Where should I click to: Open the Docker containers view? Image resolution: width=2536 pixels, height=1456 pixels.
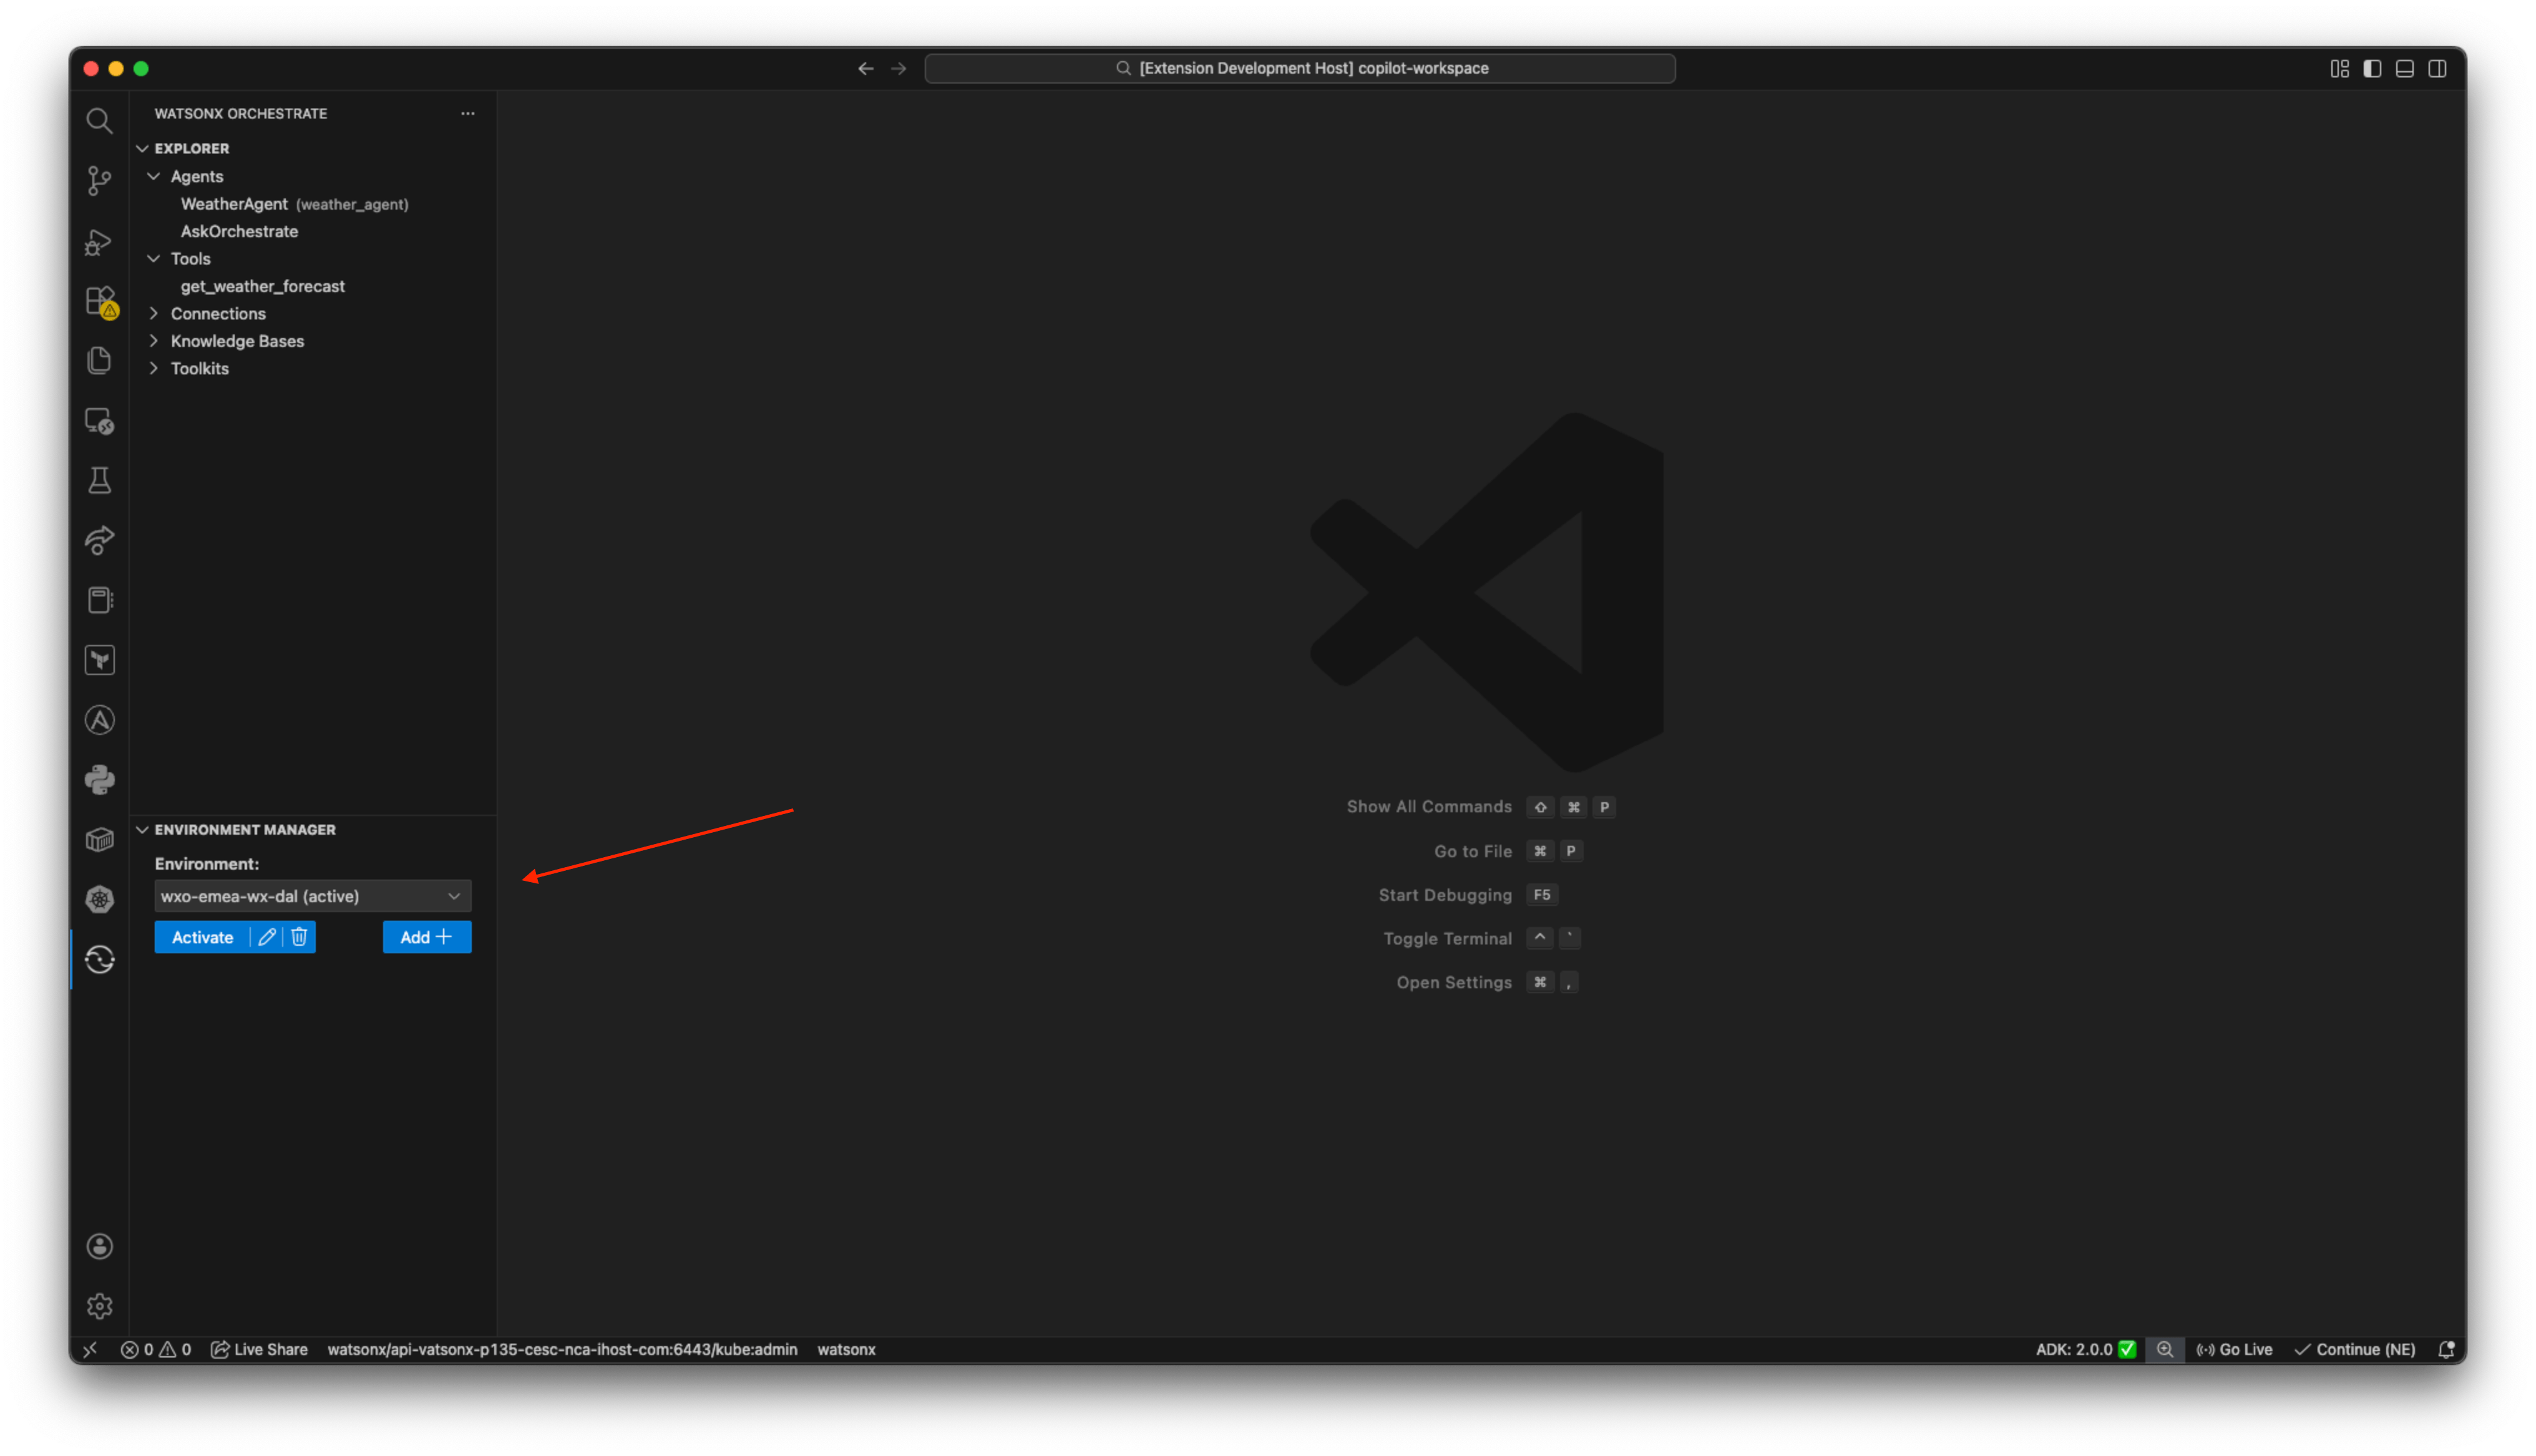[x=99, y=839]
